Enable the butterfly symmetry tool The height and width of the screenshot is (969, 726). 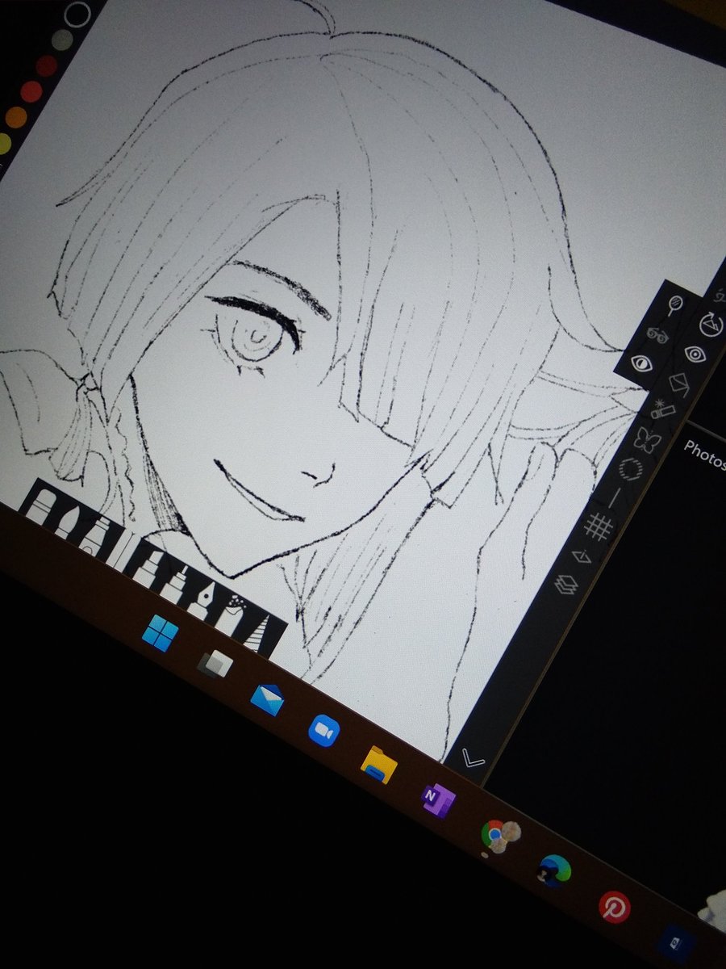[x=647, y=441]
